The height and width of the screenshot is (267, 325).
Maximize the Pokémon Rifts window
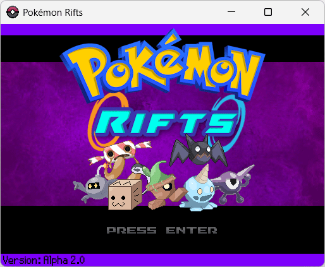click(268, 12)
